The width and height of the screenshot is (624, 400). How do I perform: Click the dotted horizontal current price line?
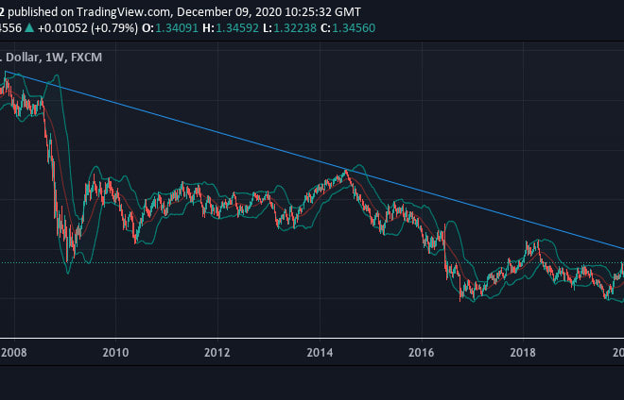pyautogui.click(x=312, y=262)
